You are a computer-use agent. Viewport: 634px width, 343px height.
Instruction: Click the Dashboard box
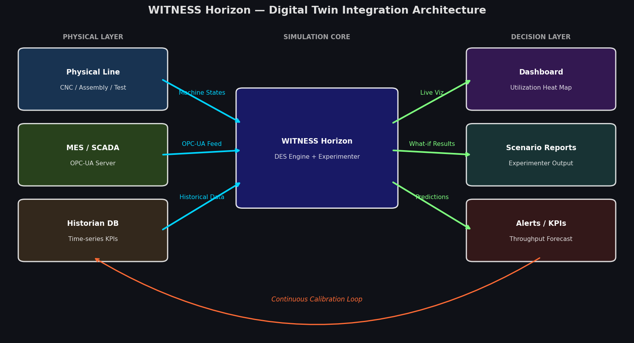coord(541,79)
